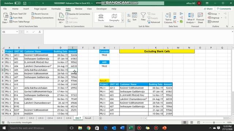Viewport: 234px width, 131px height.
Task: Click Text to Columns
Action: (x=168, y=18)
